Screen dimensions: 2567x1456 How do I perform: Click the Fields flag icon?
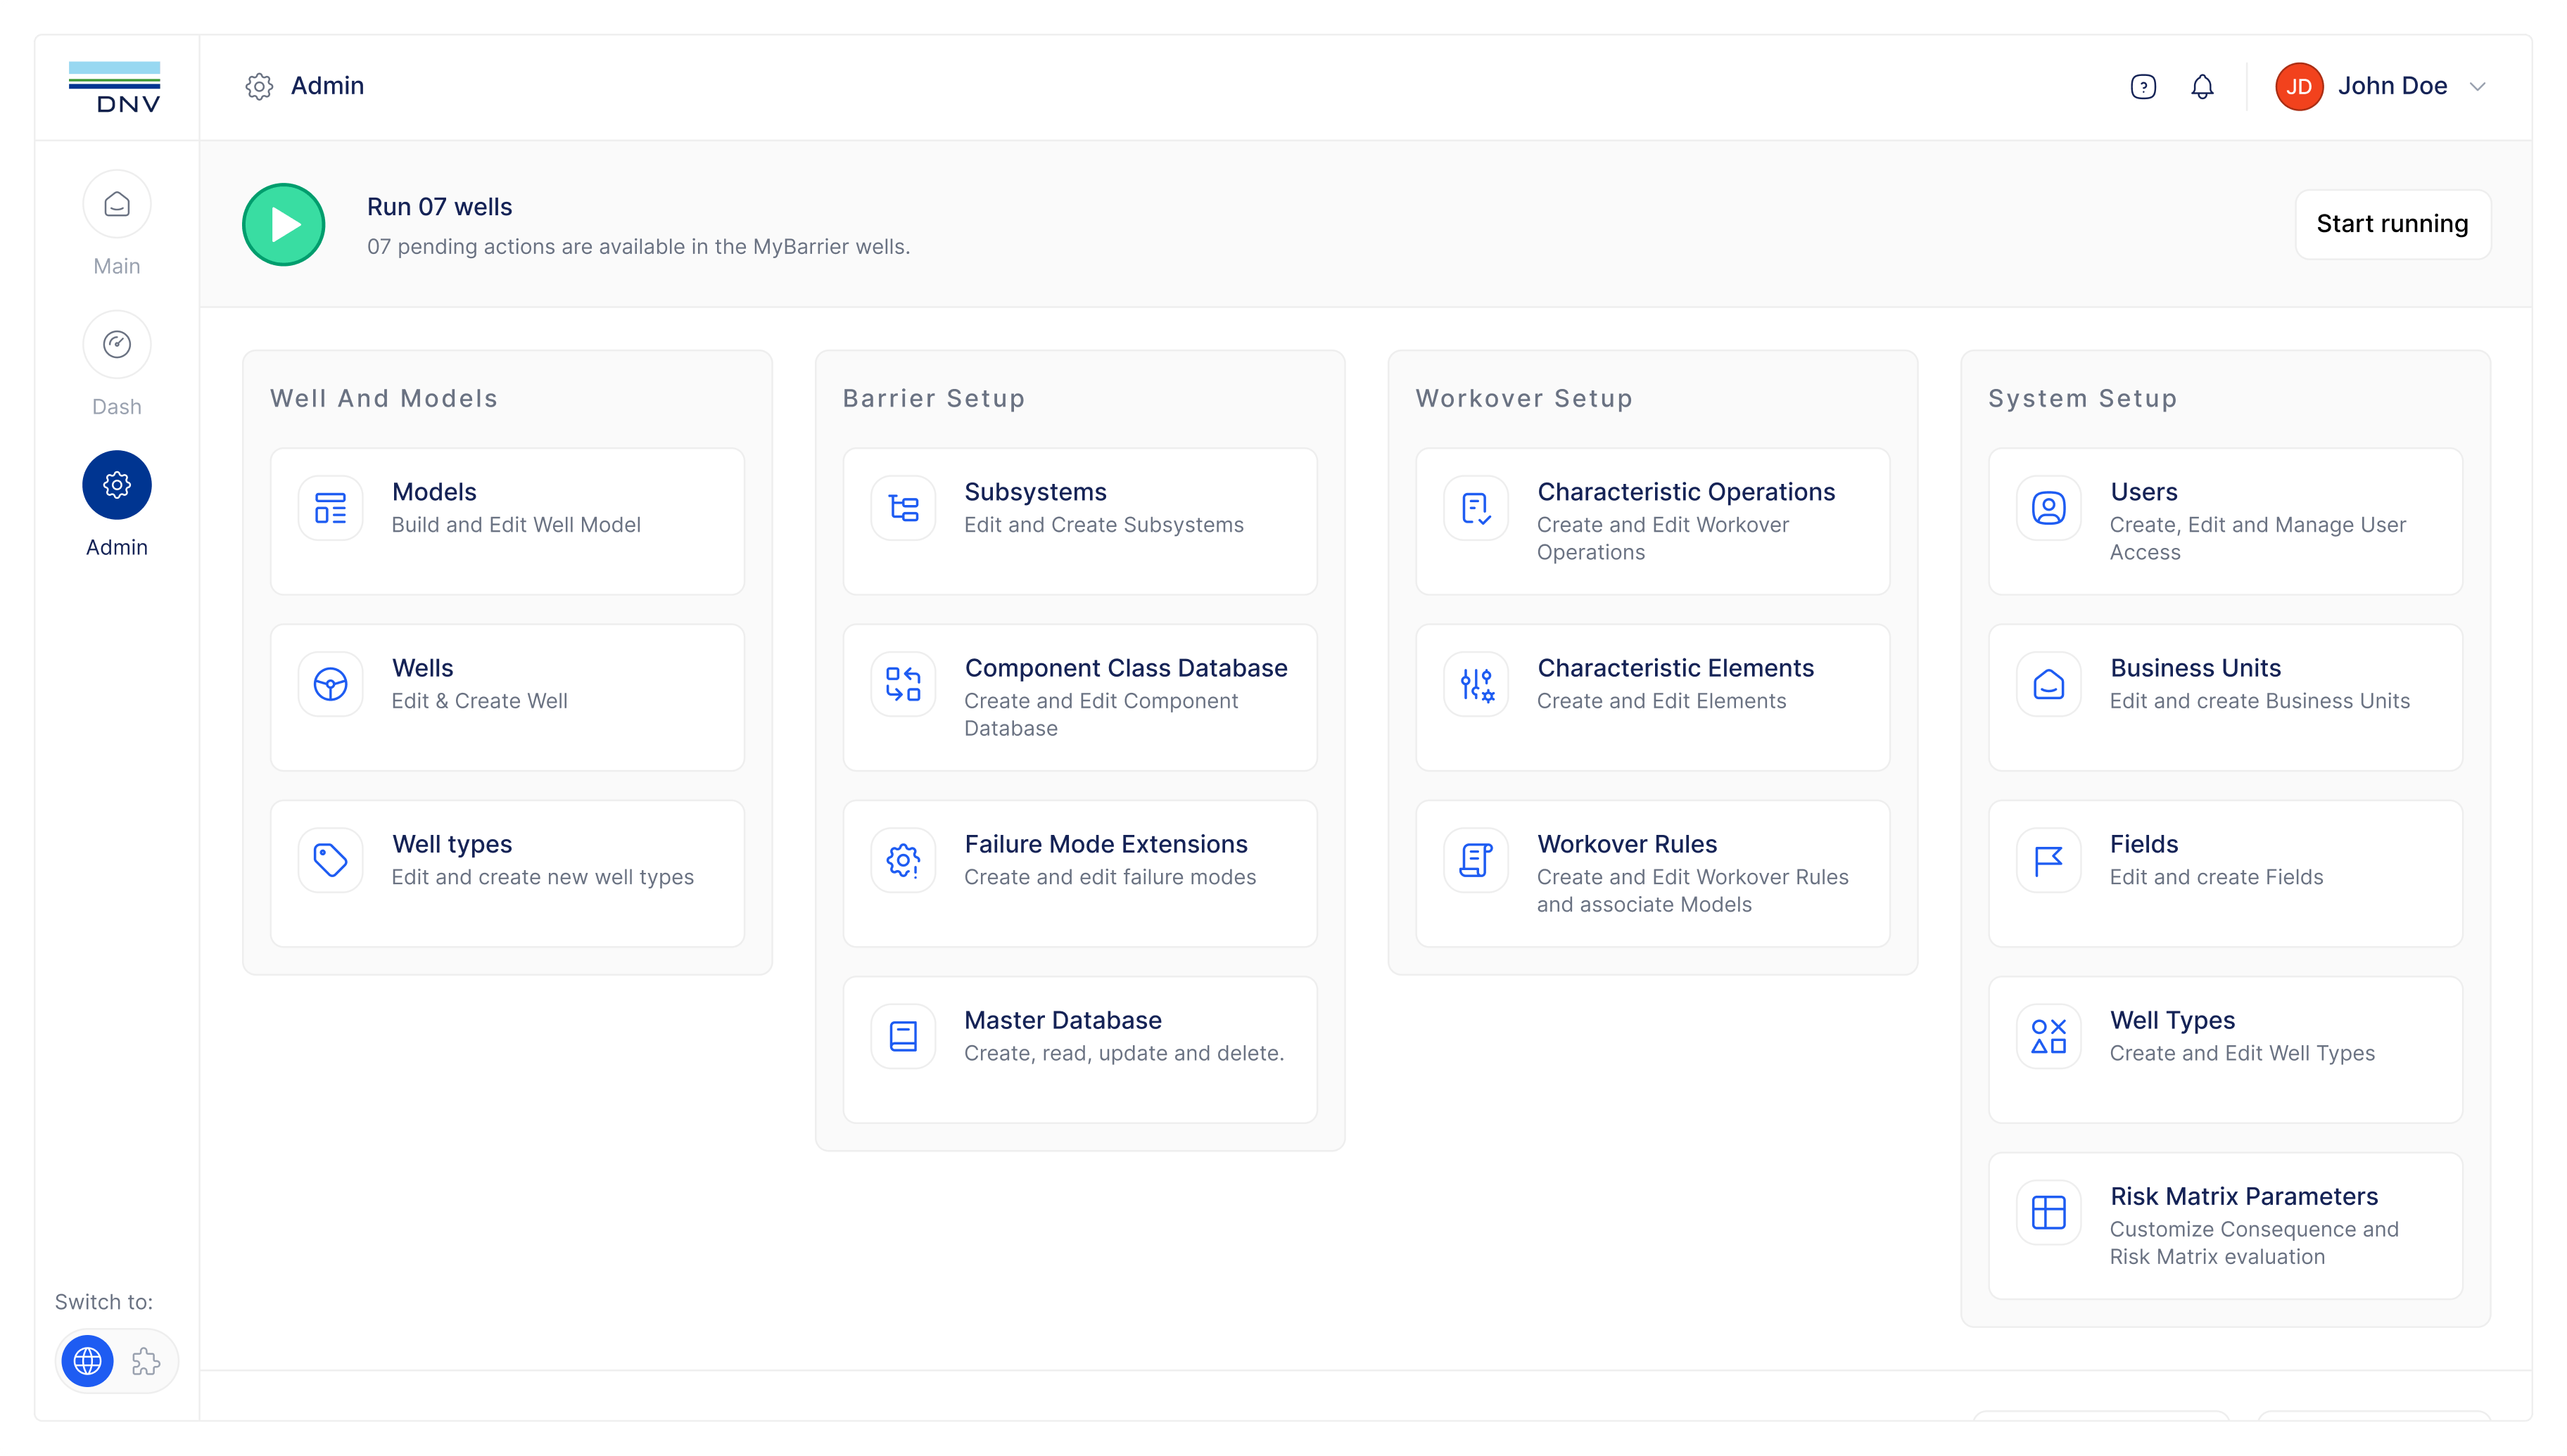coord(2049,860)
